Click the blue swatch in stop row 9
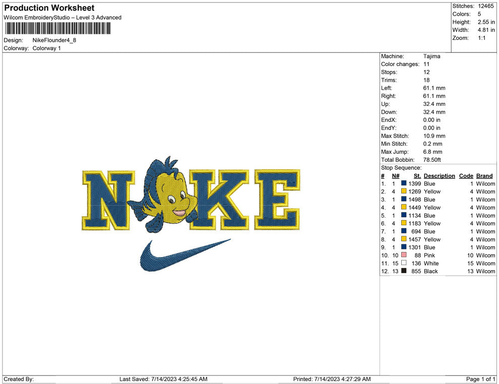This screenshot has height=384, width=499. click(x=404, y=247)
